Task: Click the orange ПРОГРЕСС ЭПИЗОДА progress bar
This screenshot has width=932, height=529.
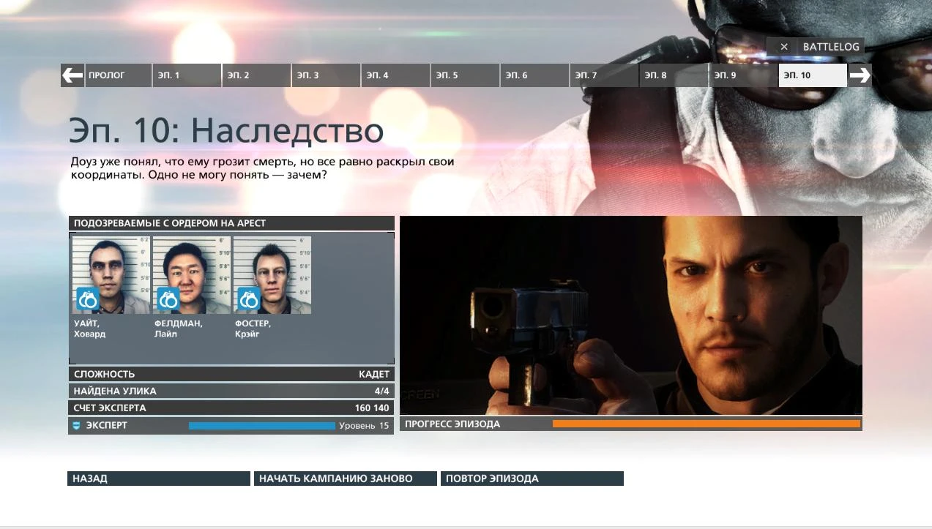Action: tap(707, 423)
